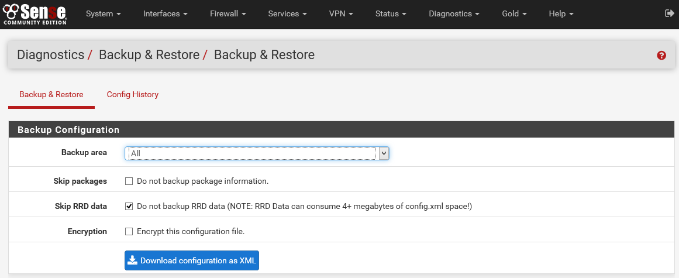Expand the System menu
This screenshot has height=278, width=679.
(x=104, y=13)
